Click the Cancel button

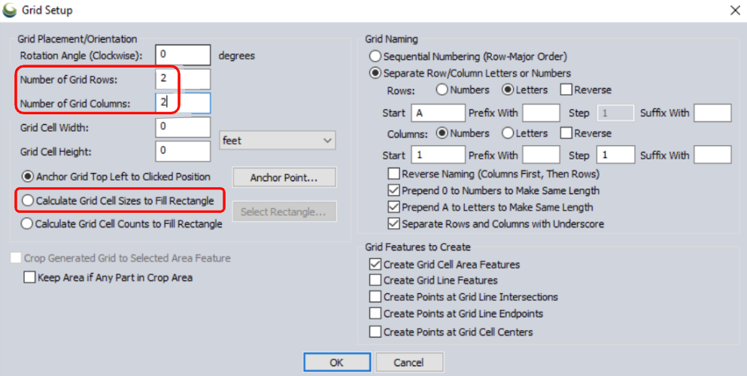click(x=409, y=362)
